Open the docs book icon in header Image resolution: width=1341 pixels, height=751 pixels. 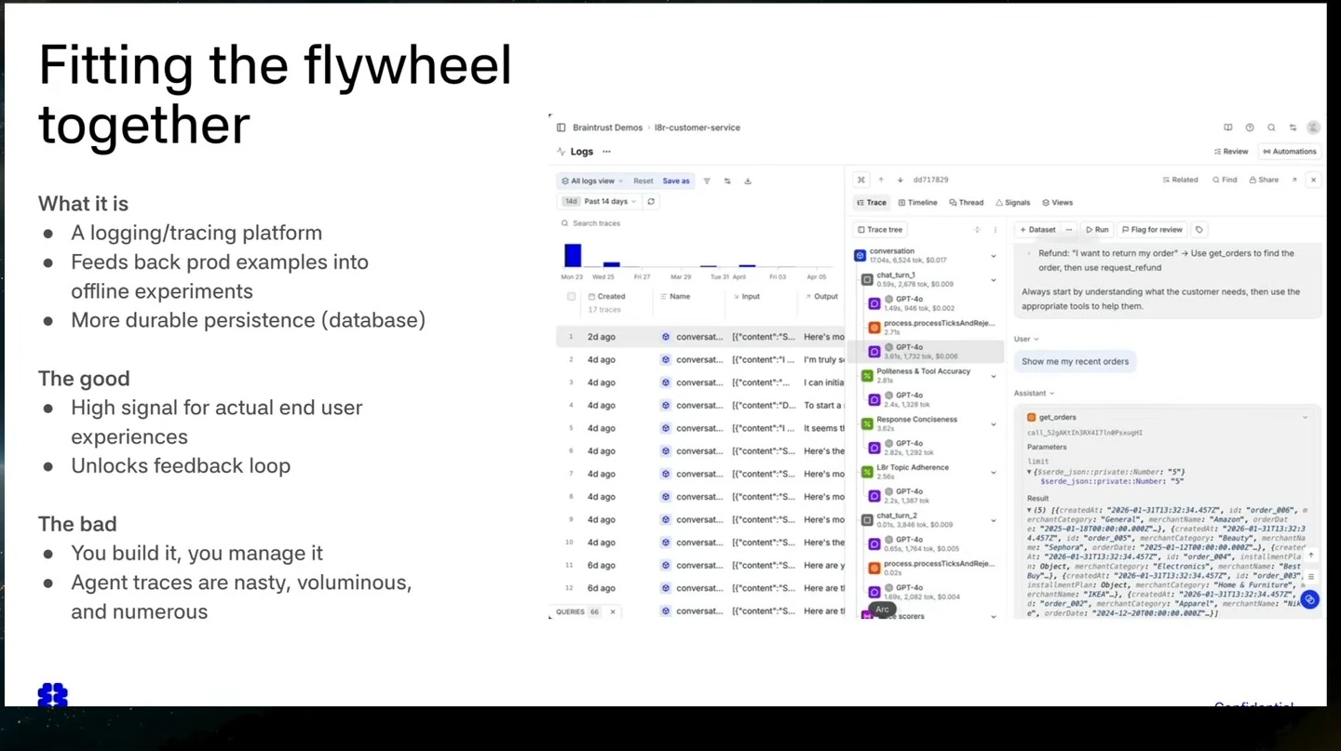point(1228,127)
